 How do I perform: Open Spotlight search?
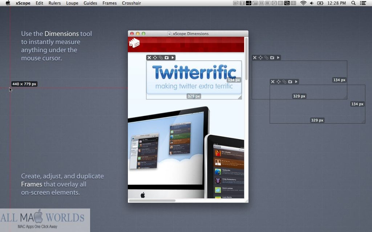tap(353, 3)
